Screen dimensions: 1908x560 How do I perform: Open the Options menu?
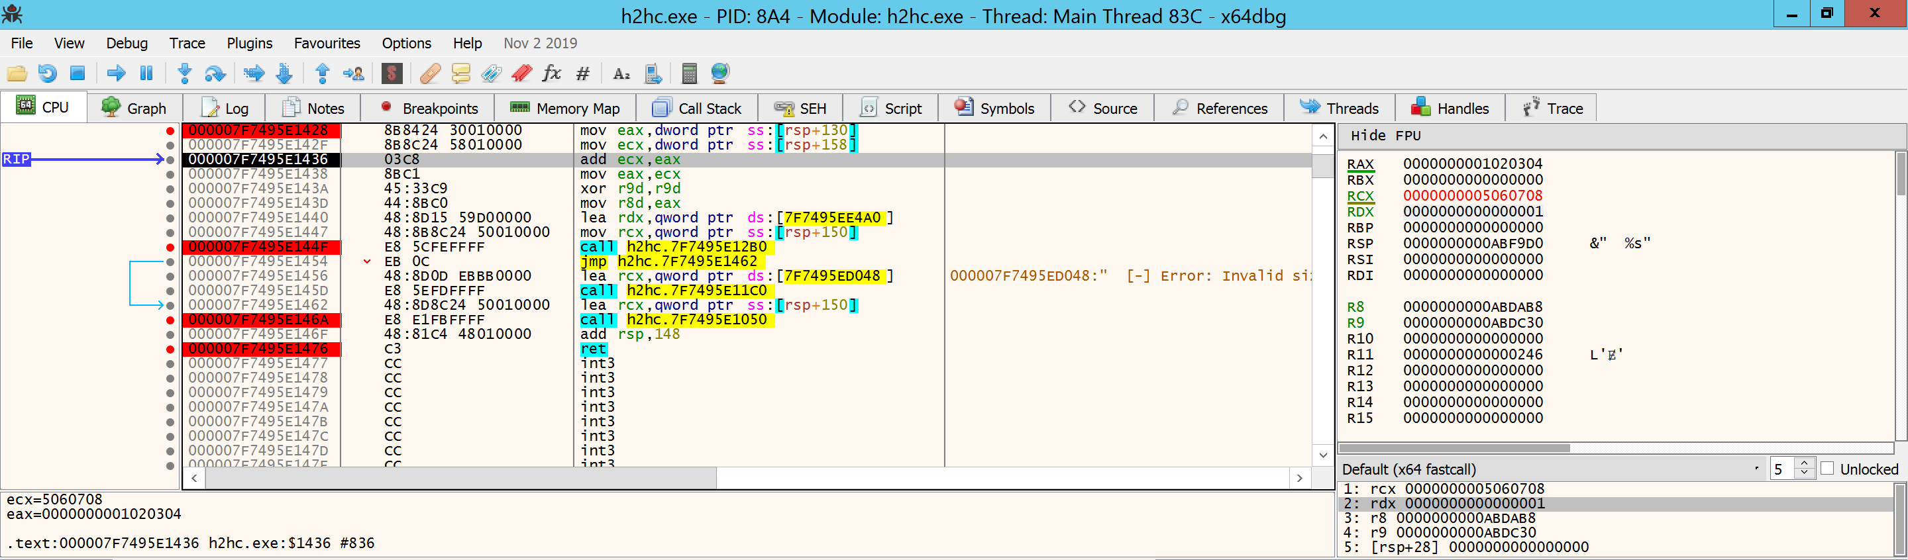pos(406,43)
